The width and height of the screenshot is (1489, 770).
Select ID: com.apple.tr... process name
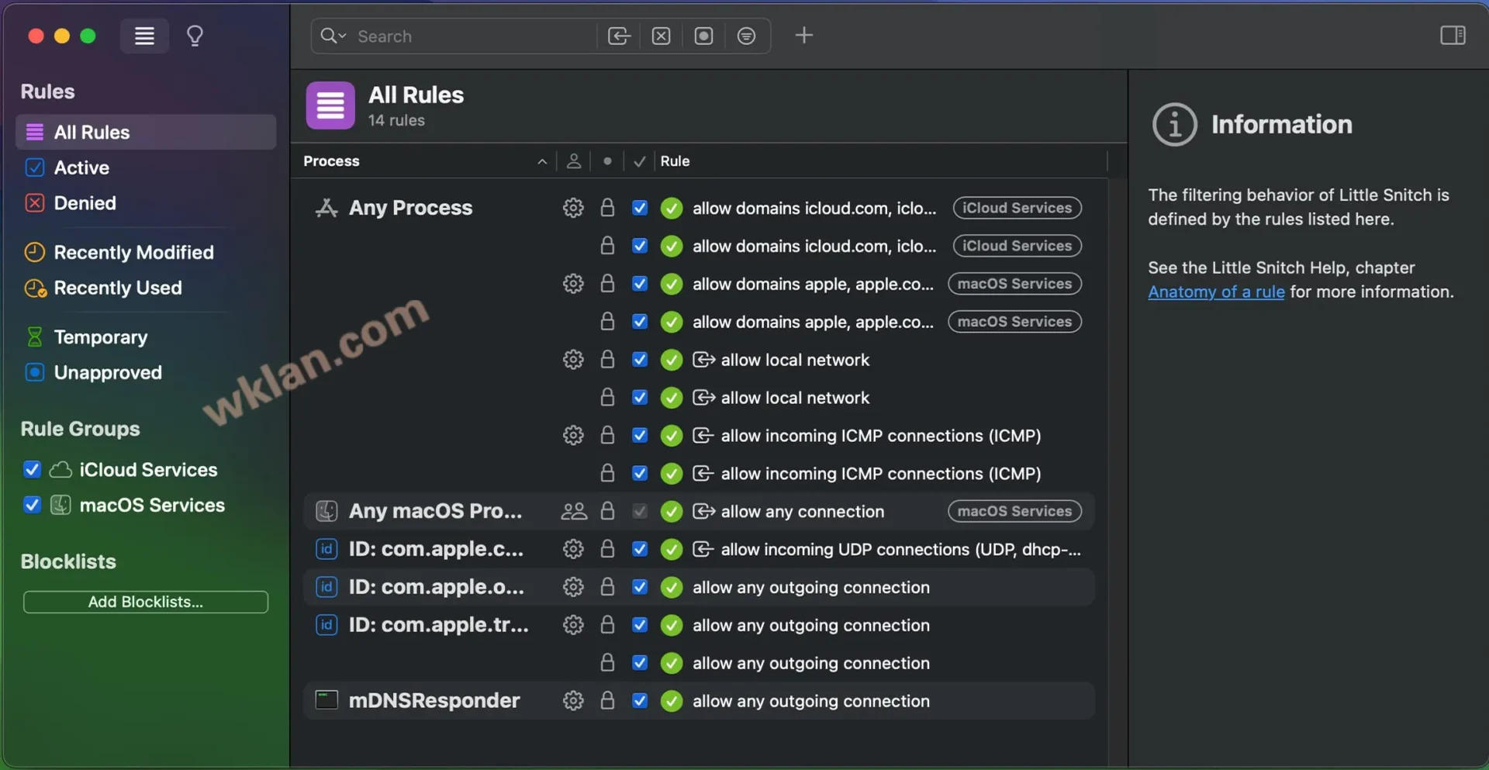(438, 625)
